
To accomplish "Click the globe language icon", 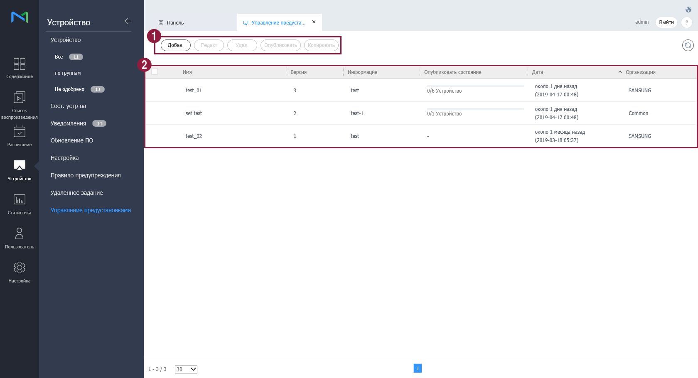I will point(688,10).
